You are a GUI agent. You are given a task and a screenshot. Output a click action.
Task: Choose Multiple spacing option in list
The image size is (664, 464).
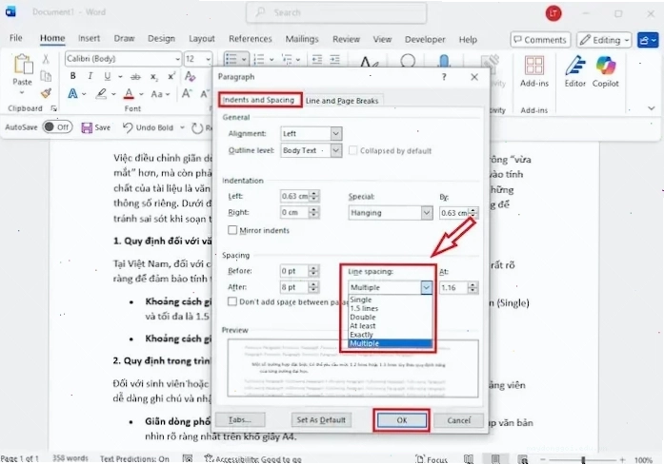pyautogui.click(x=390, y=343)
